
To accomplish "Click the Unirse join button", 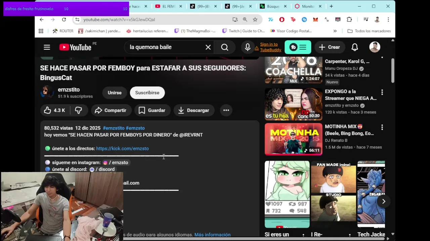I will point(115,93).
